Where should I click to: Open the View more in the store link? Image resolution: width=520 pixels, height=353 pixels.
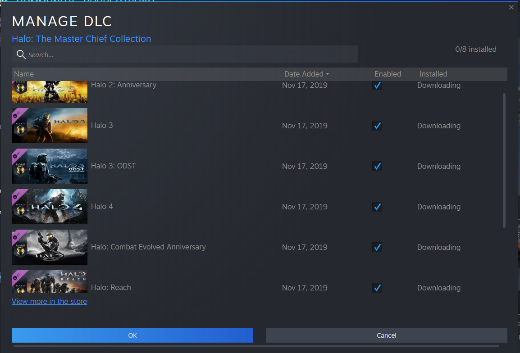(x=49, y=301)
